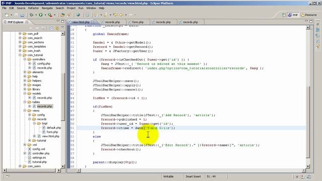This screenshot has height=181, width=322.
Task: Click the editor horizontal scrollbar right arrow
Action: (304, 170)
